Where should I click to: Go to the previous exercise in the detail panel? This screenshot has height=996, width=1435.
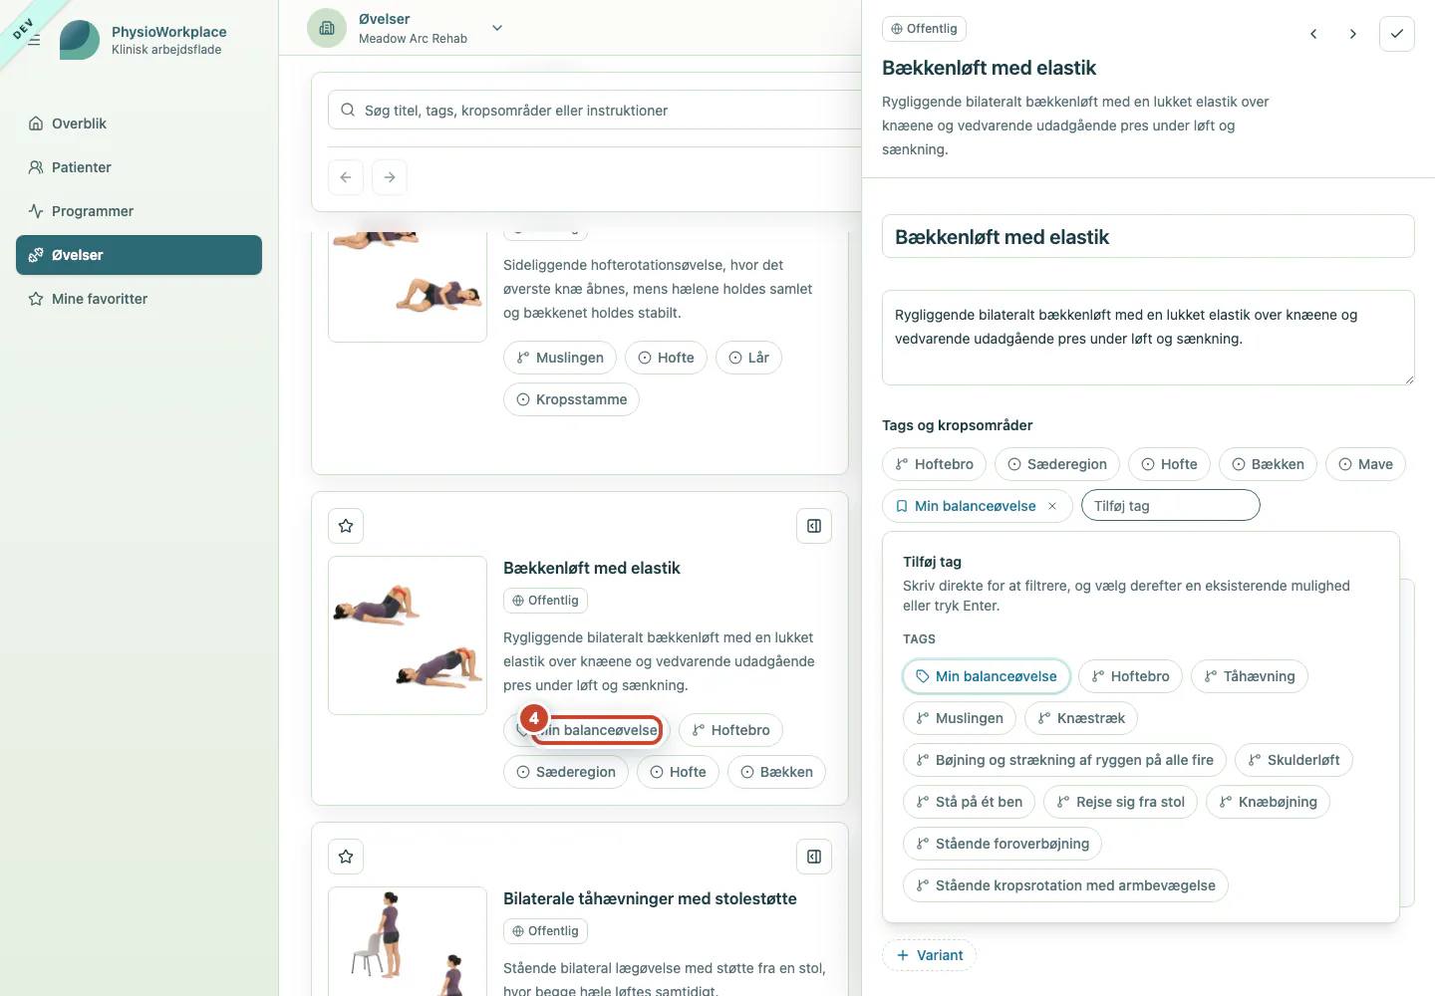(1313, 34)
